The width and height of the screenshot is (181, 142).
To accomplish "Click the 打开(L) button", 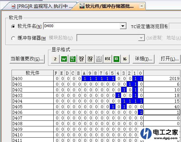I will 170,59.
